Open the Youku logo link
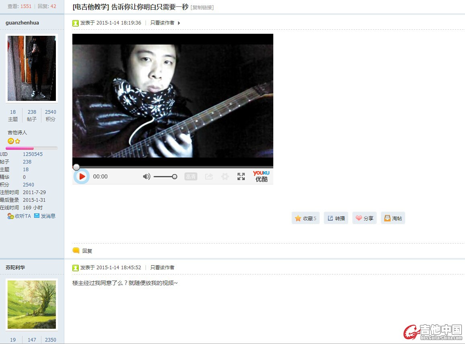 coord(261,176)
